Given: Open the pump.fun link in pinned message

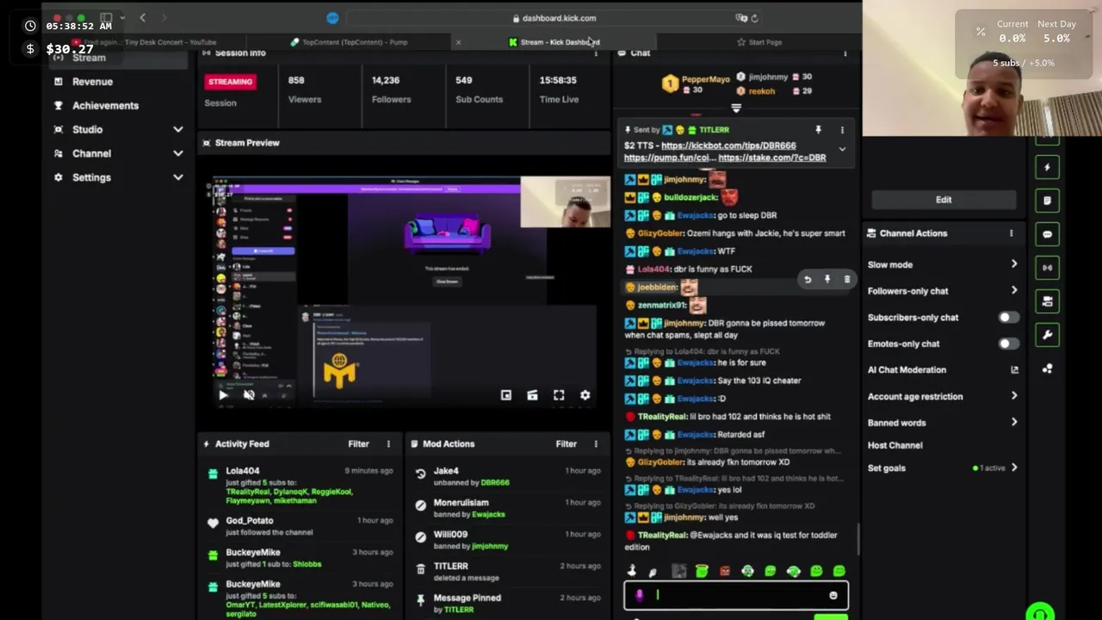Looking at the screenshot, I should point(668,158).
